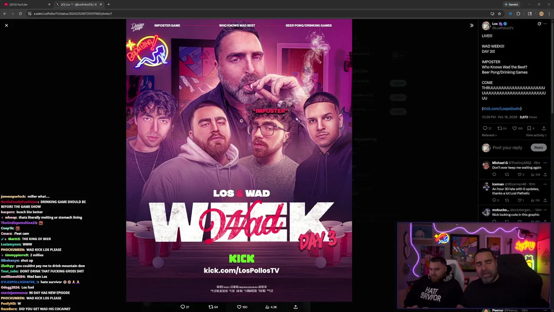Open Iceman's profile name

point(498,184)
